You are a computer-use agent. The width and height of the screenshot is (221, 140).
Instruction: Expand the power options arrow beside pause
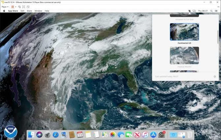click(x=16, y=7)
